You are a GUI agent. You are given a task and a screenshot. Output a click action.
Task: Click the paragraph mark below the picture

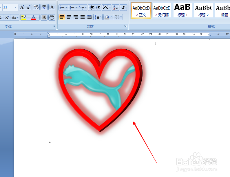[50, 142]
